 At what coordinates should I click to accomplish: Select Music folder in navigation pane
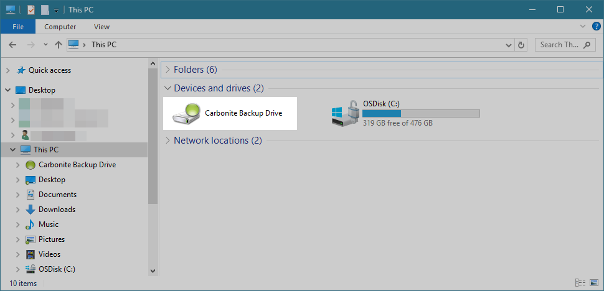[48, 224]
